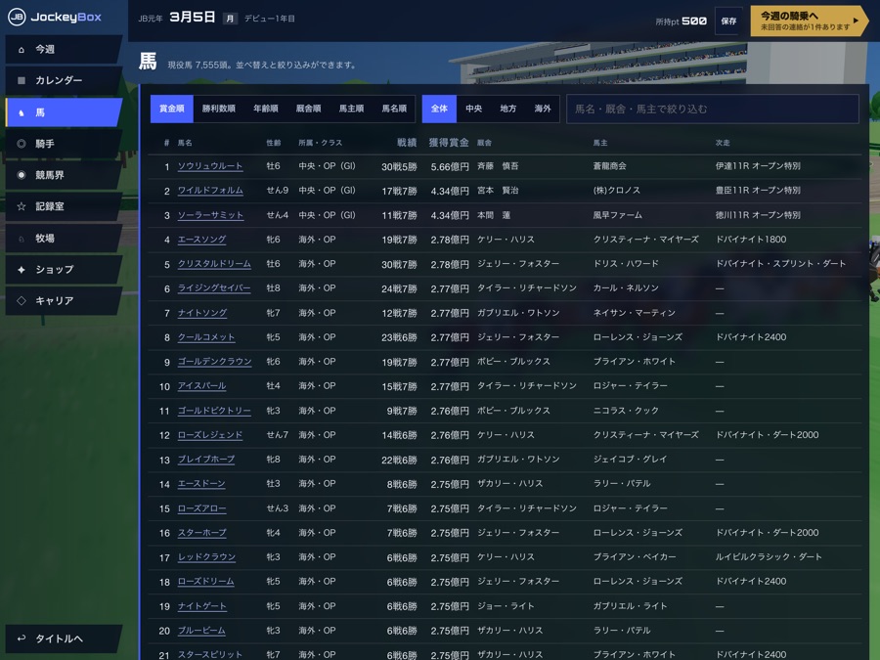Viewport: 880px width, 660px height.
Task: Open the ショップ sidebar section
Action: pos(64,270)
